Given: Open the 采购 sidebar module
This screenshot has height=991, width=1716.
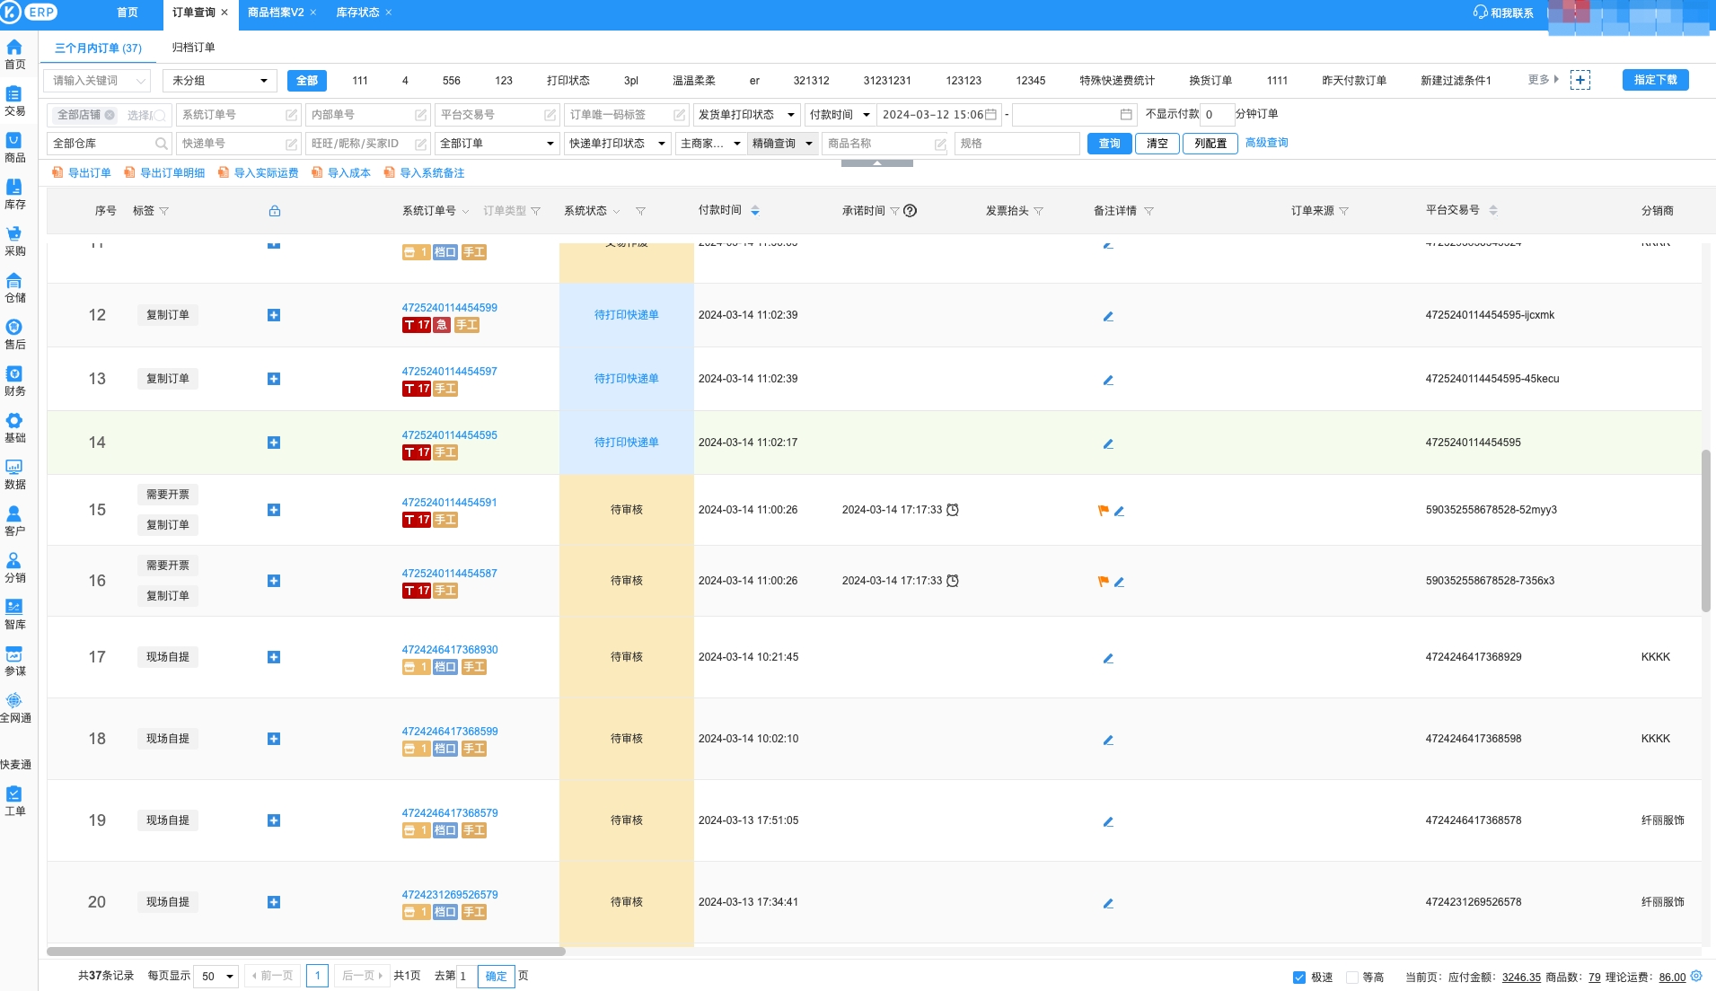Looking at the screenshot, I should pyautogui.click(x=14, y=241).
